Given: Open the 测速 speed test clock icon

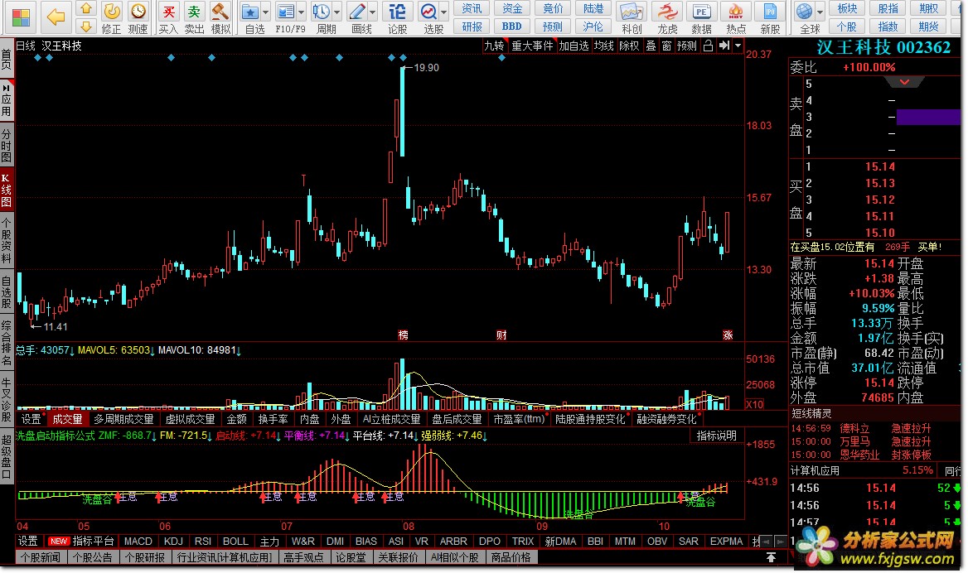Looking at the screenshot, I should 138,11.
